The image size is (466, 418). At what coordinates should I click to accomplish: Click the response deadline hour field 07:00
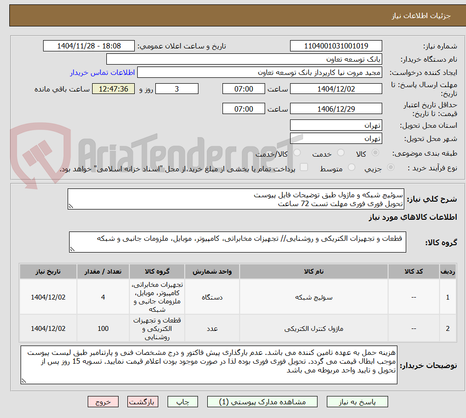click(244, 89)
